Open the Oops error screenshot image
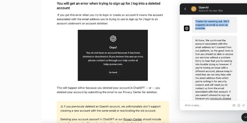 [x=113, y=55]
